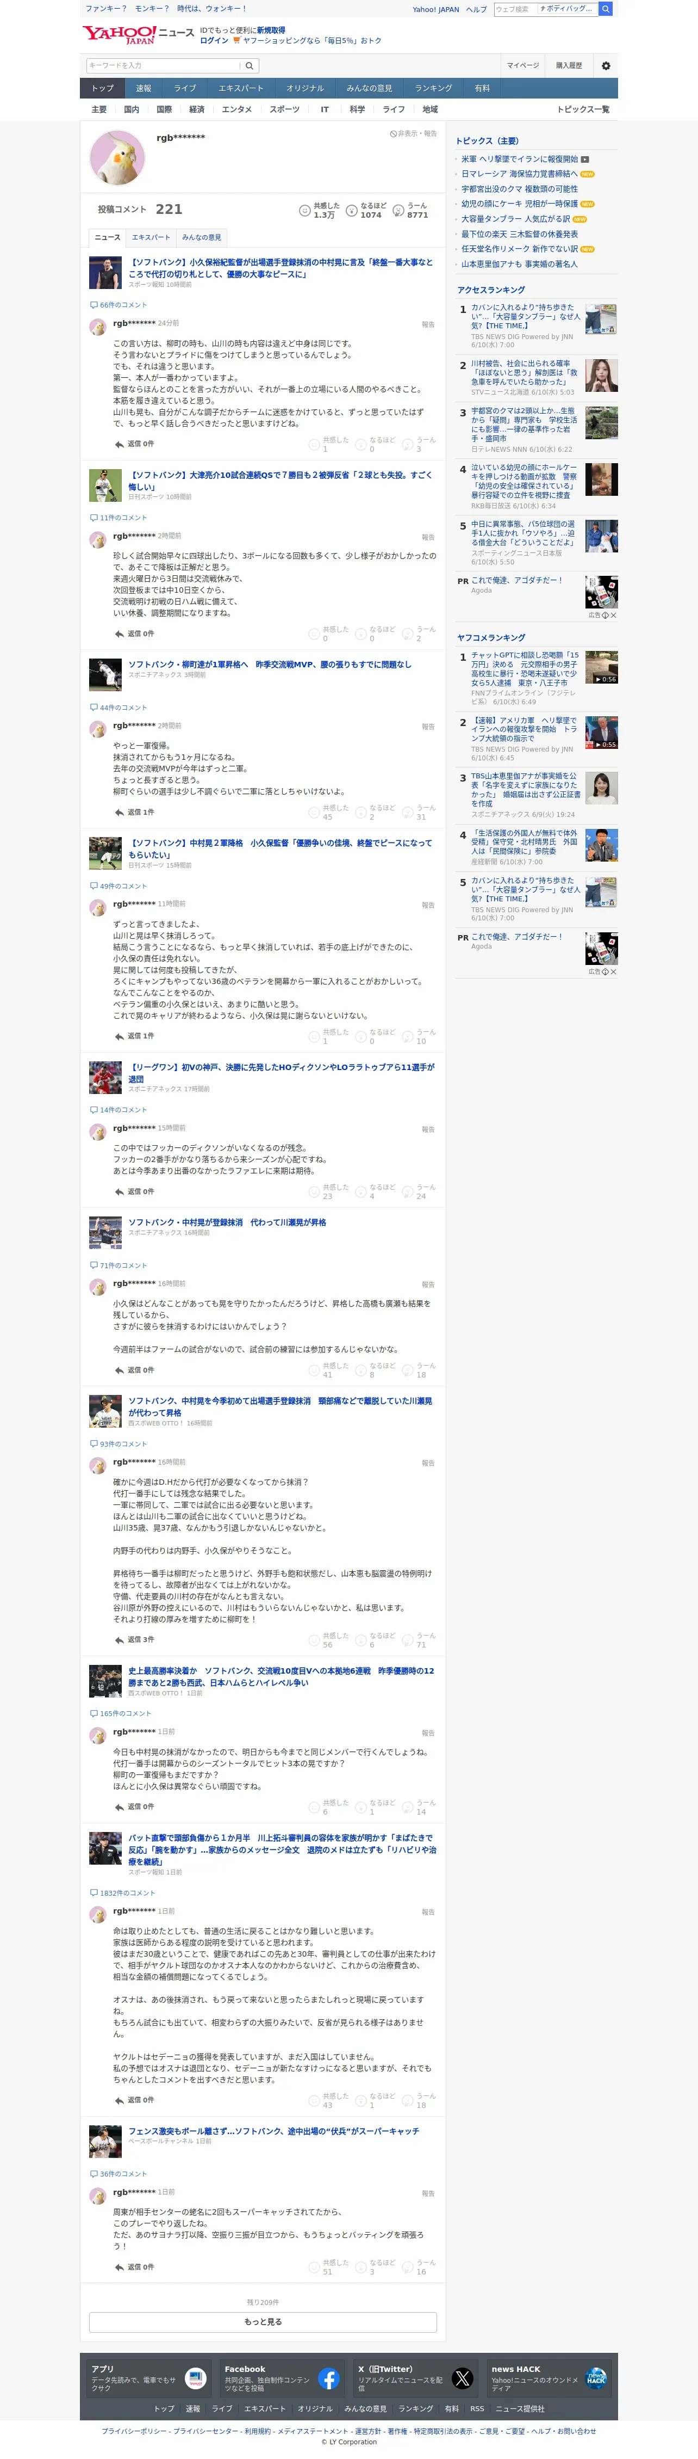The width and height of the screenshot is (698, 2459).
Task: Switch to the ニュース comment tab
Action: 108,238
